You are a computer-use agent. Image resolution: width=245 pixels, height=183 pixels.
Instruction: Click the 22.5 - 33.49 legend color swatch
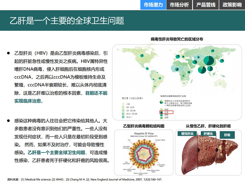pos(123,114)
